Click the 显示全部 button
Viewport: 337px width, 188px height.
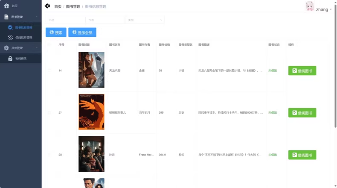tap(82, 32)
